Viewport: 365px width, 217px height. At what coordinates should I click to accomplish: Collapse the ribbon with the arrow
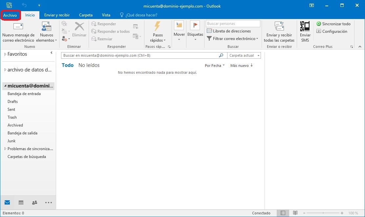tap(360, 47)
